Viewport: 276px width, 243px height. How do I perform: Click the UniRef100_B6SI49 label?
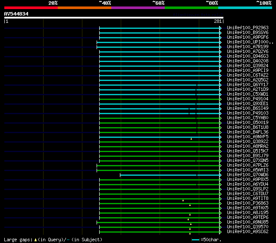248,109
